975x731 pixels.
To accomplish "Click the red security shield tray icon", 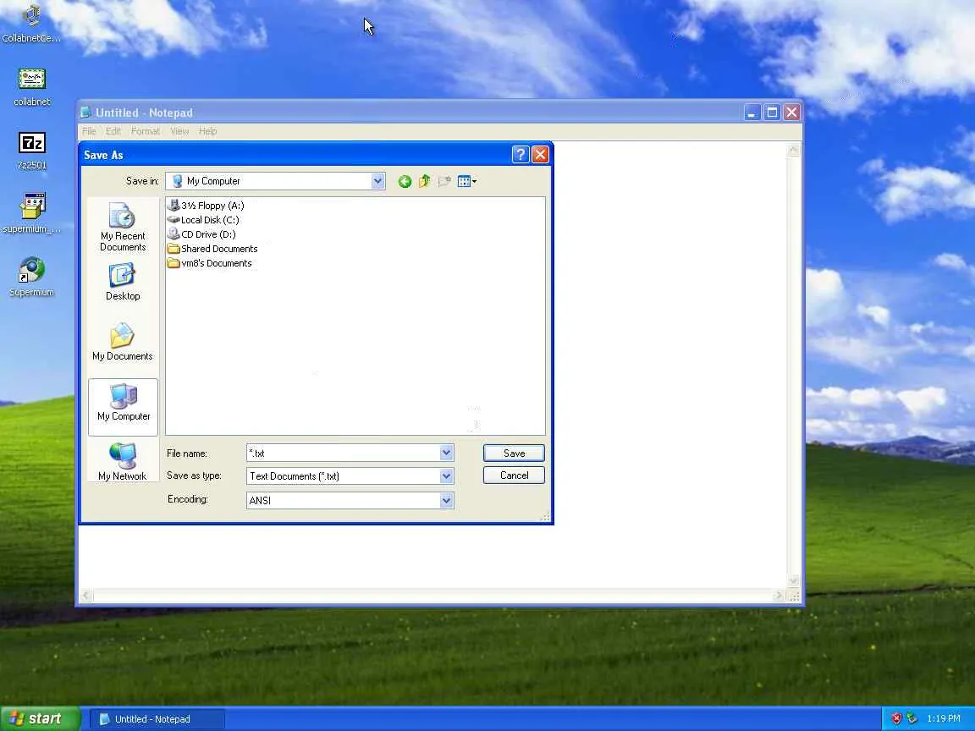I will (x=896, y=718).
